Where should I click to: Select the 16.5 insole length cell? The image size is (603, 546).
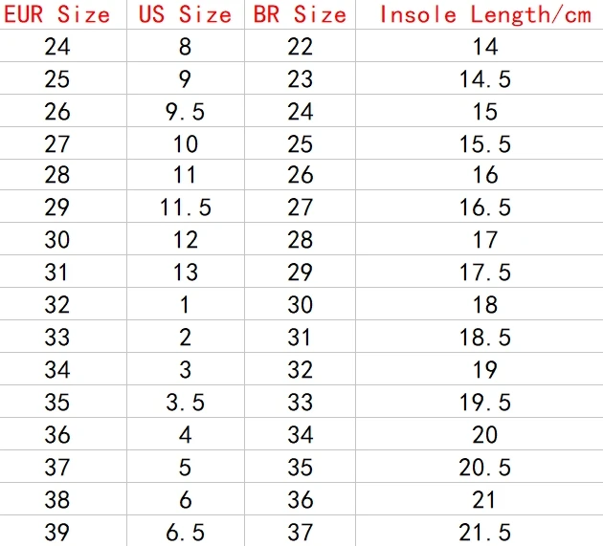pos(485,207)
